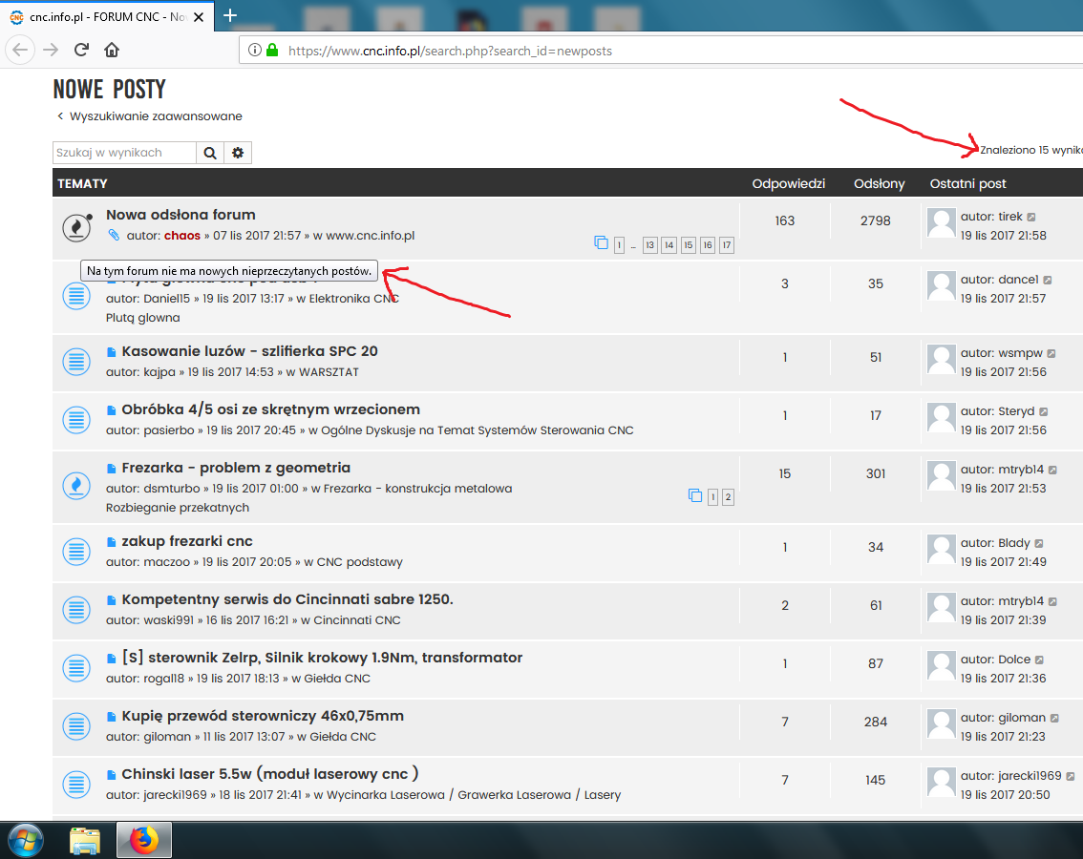Click the magnifier search button
This screenshot has width=1083, height=859.
tap(210, 153)
